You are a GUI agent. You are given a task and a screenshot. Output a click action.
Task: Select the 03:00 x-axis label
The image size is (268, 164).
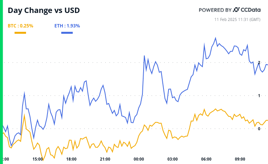172,159
